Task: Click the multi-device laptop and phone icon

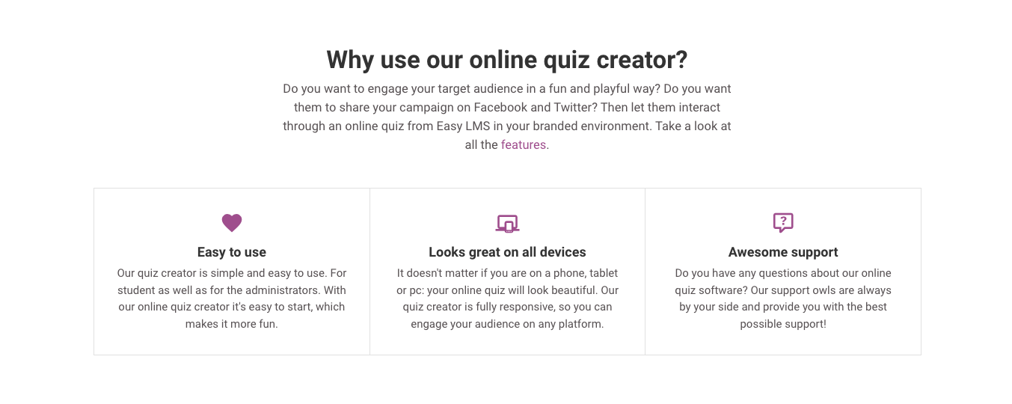Action: (507, 223)
